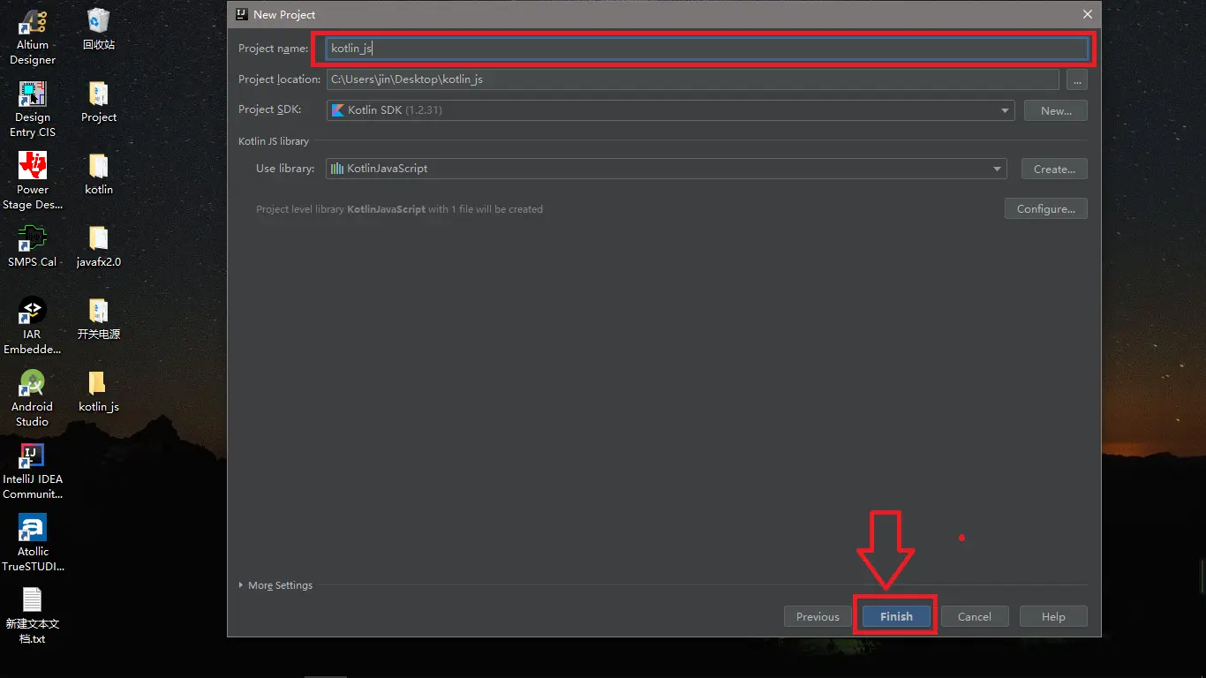Viewport: 1206px width, 678px height.
Task: Expand More Settings section
Action: click(x=275, y=585)
